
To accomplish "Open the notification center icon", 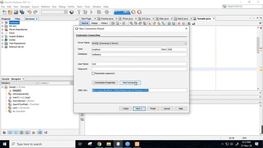I will (x=256, y=144).
